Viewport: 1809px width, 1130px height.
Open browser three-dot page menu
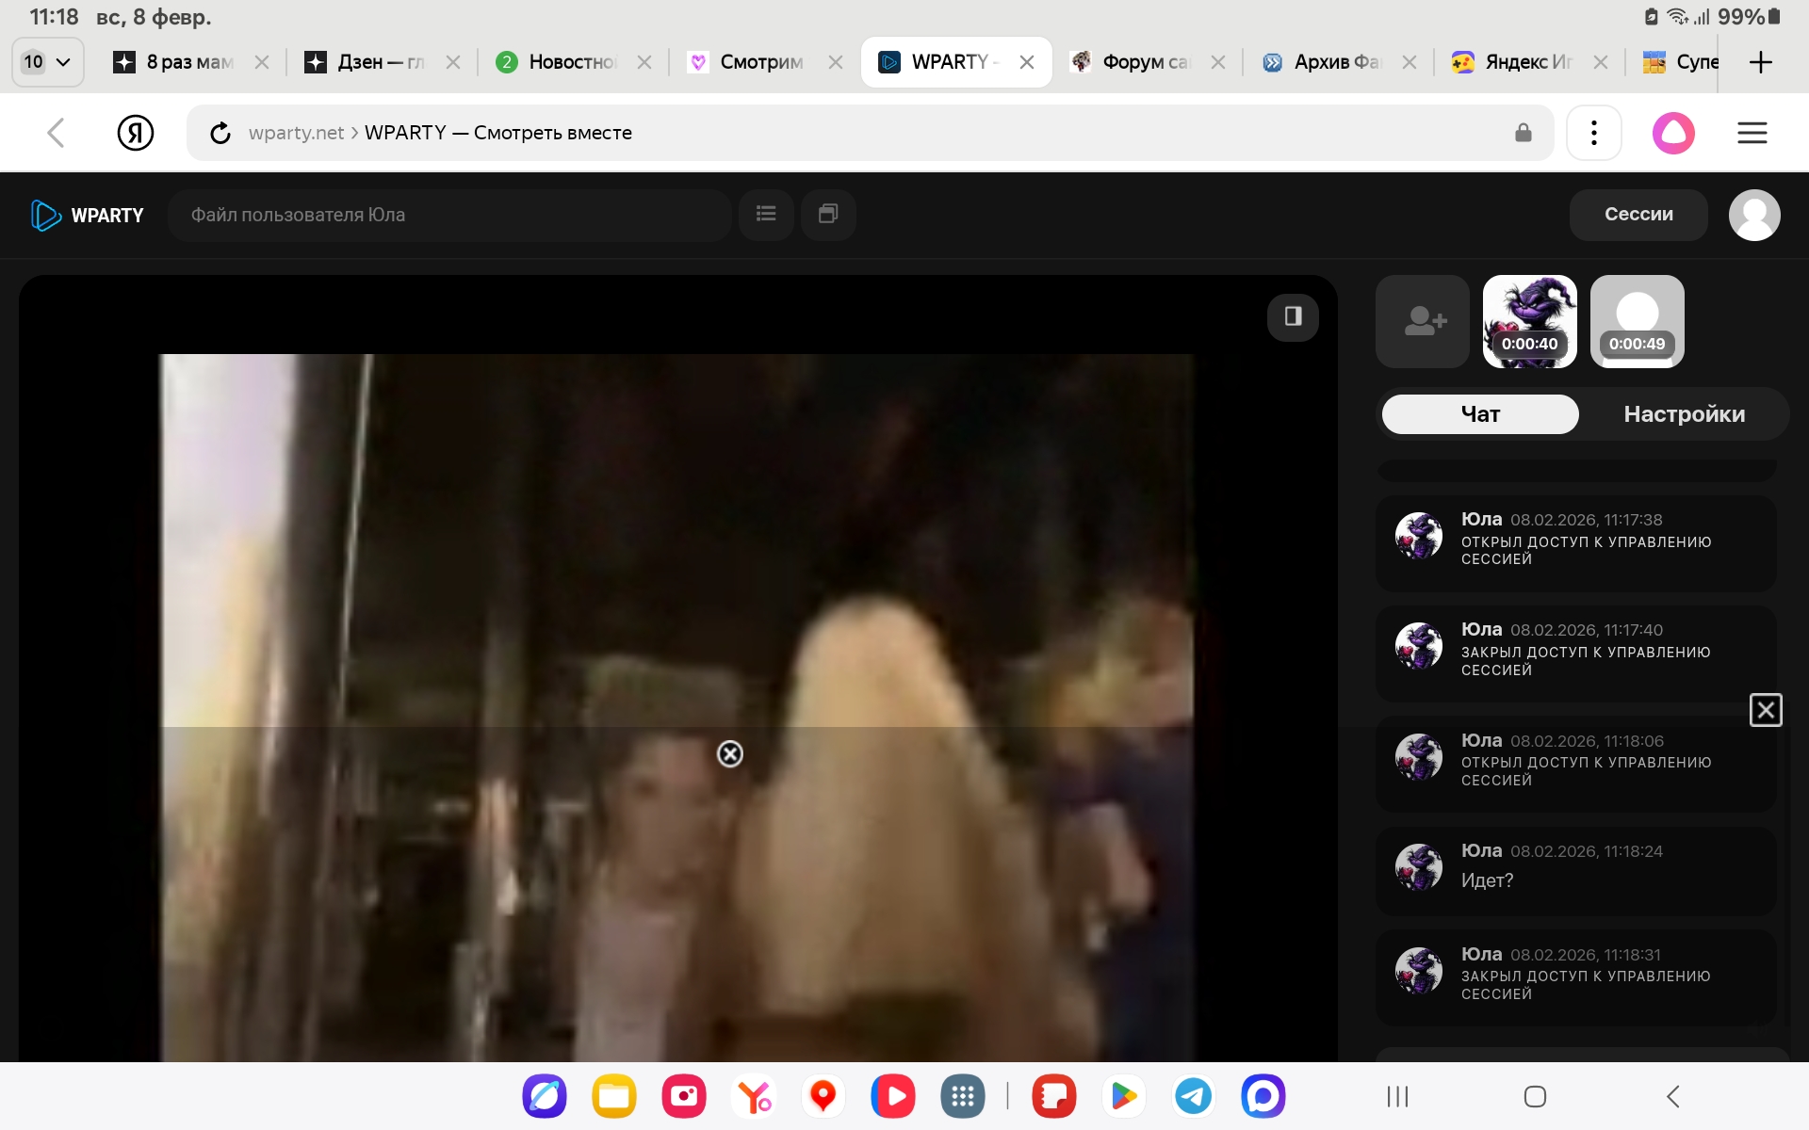point(1593,133)
